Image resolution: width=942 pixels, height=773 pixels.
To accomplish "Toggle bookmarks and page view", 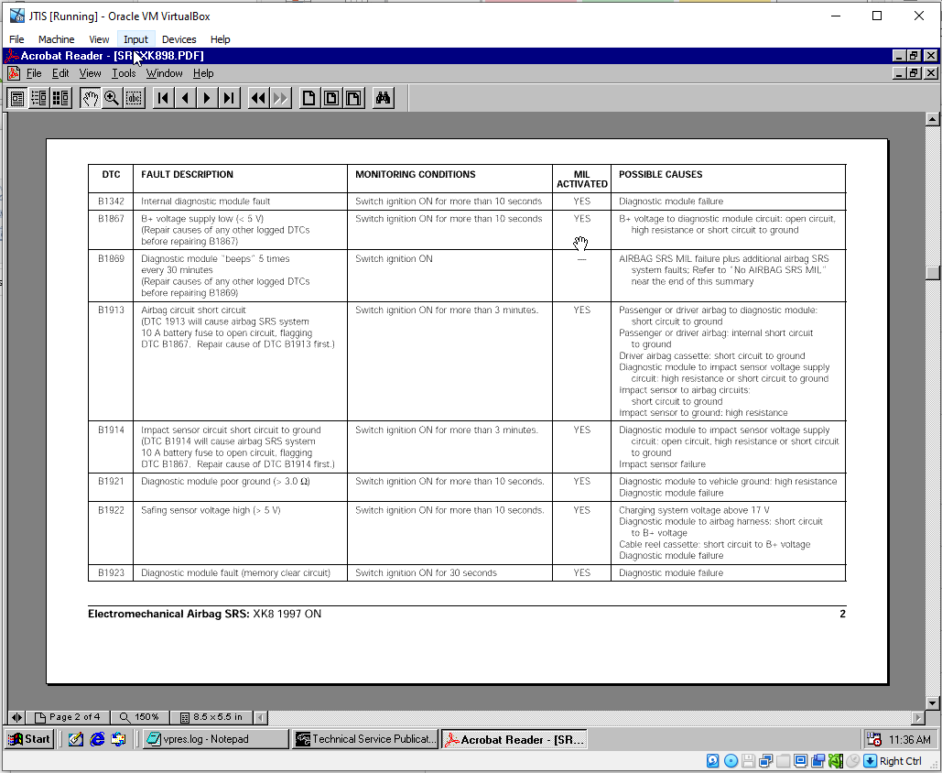I will coord(38,98).
